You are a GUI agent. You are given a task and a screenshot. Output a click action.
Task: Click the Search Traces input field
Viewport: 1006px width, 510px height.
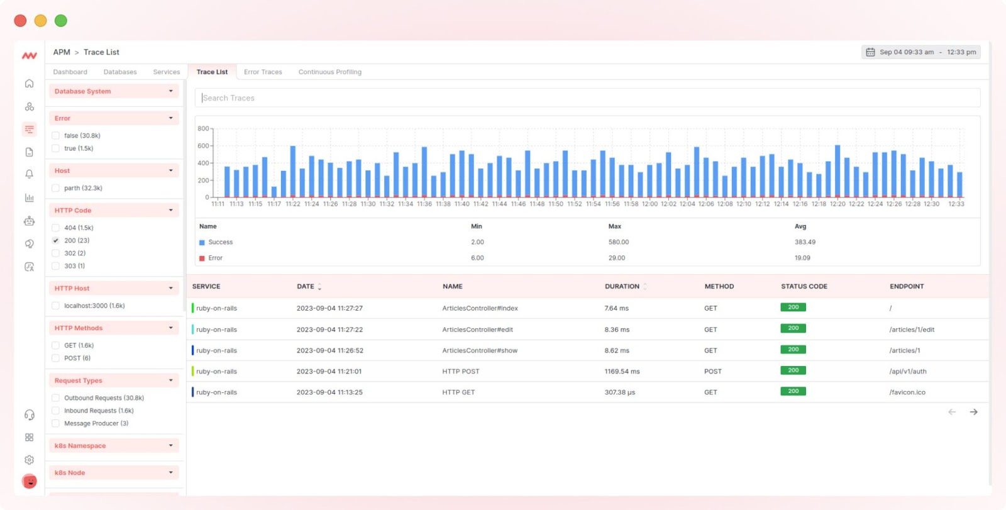tap(587, 98)
